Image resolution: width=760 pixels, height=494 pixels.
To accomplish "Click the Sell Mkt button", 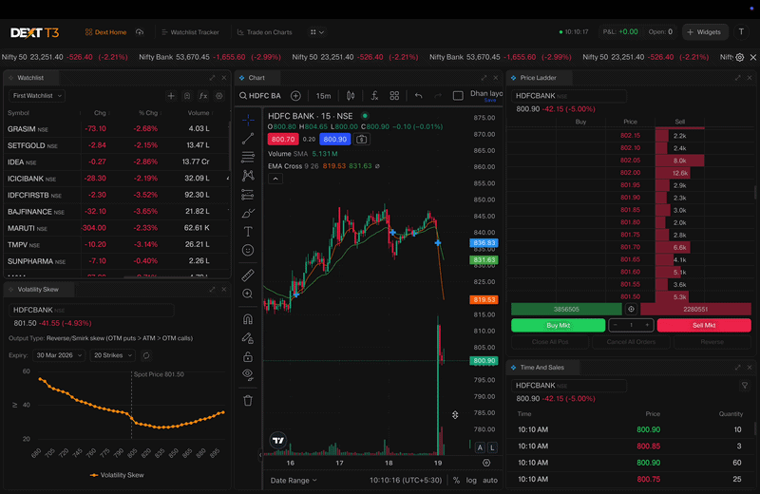I will coord(704,325).
